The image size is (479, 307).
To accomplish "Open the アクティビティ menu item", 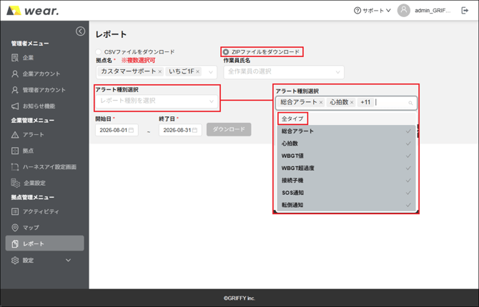I will pyautogui.click(x=44, y=211).
